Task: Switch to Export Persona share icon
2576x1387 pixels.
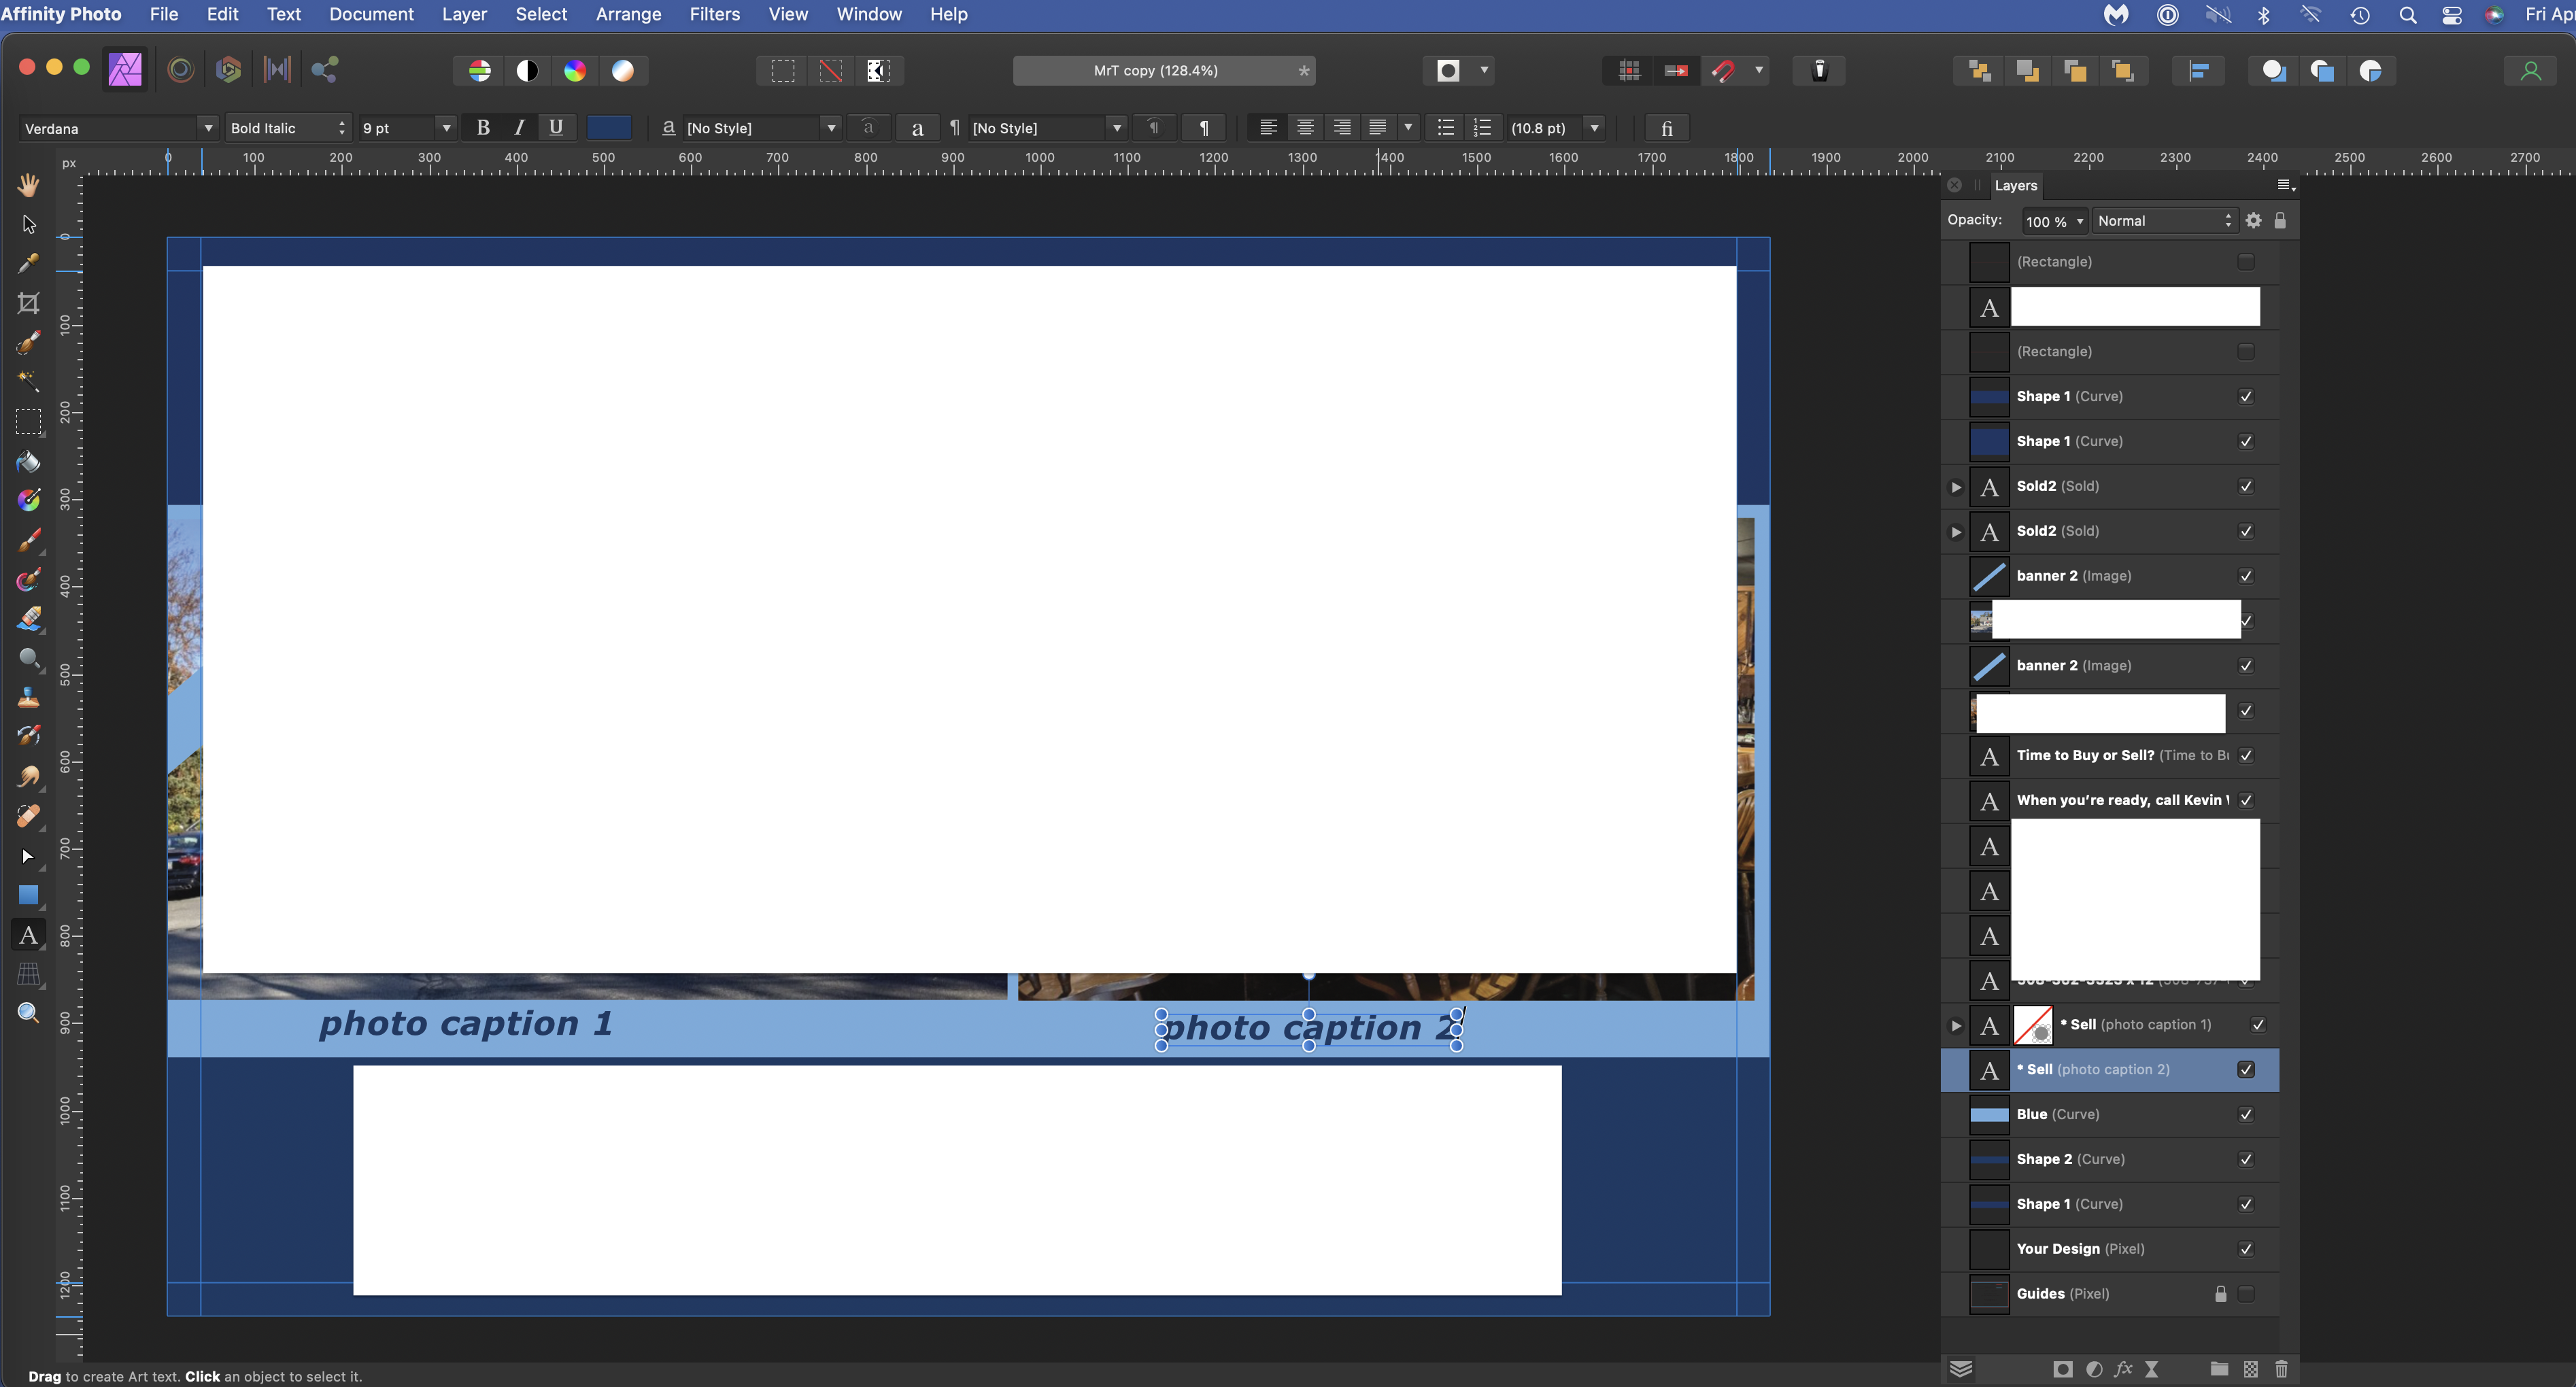Action: click(324, 70)
